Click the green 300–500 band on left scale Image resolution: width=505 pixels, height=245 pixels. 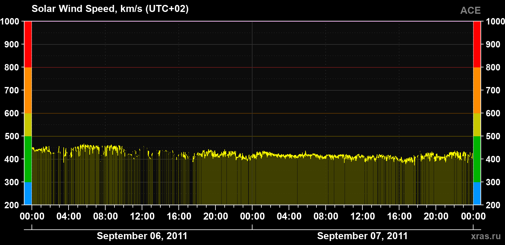(28, 159)
